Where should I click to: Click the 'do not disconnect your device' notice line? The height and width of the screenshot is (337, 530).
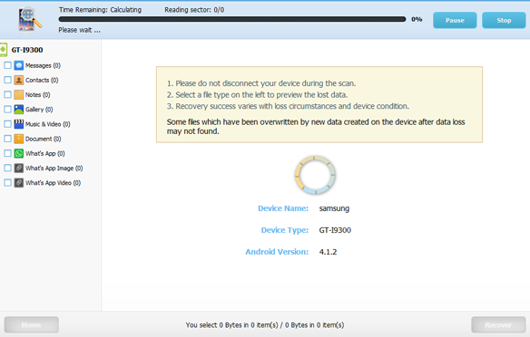click(x=261, y=83)
